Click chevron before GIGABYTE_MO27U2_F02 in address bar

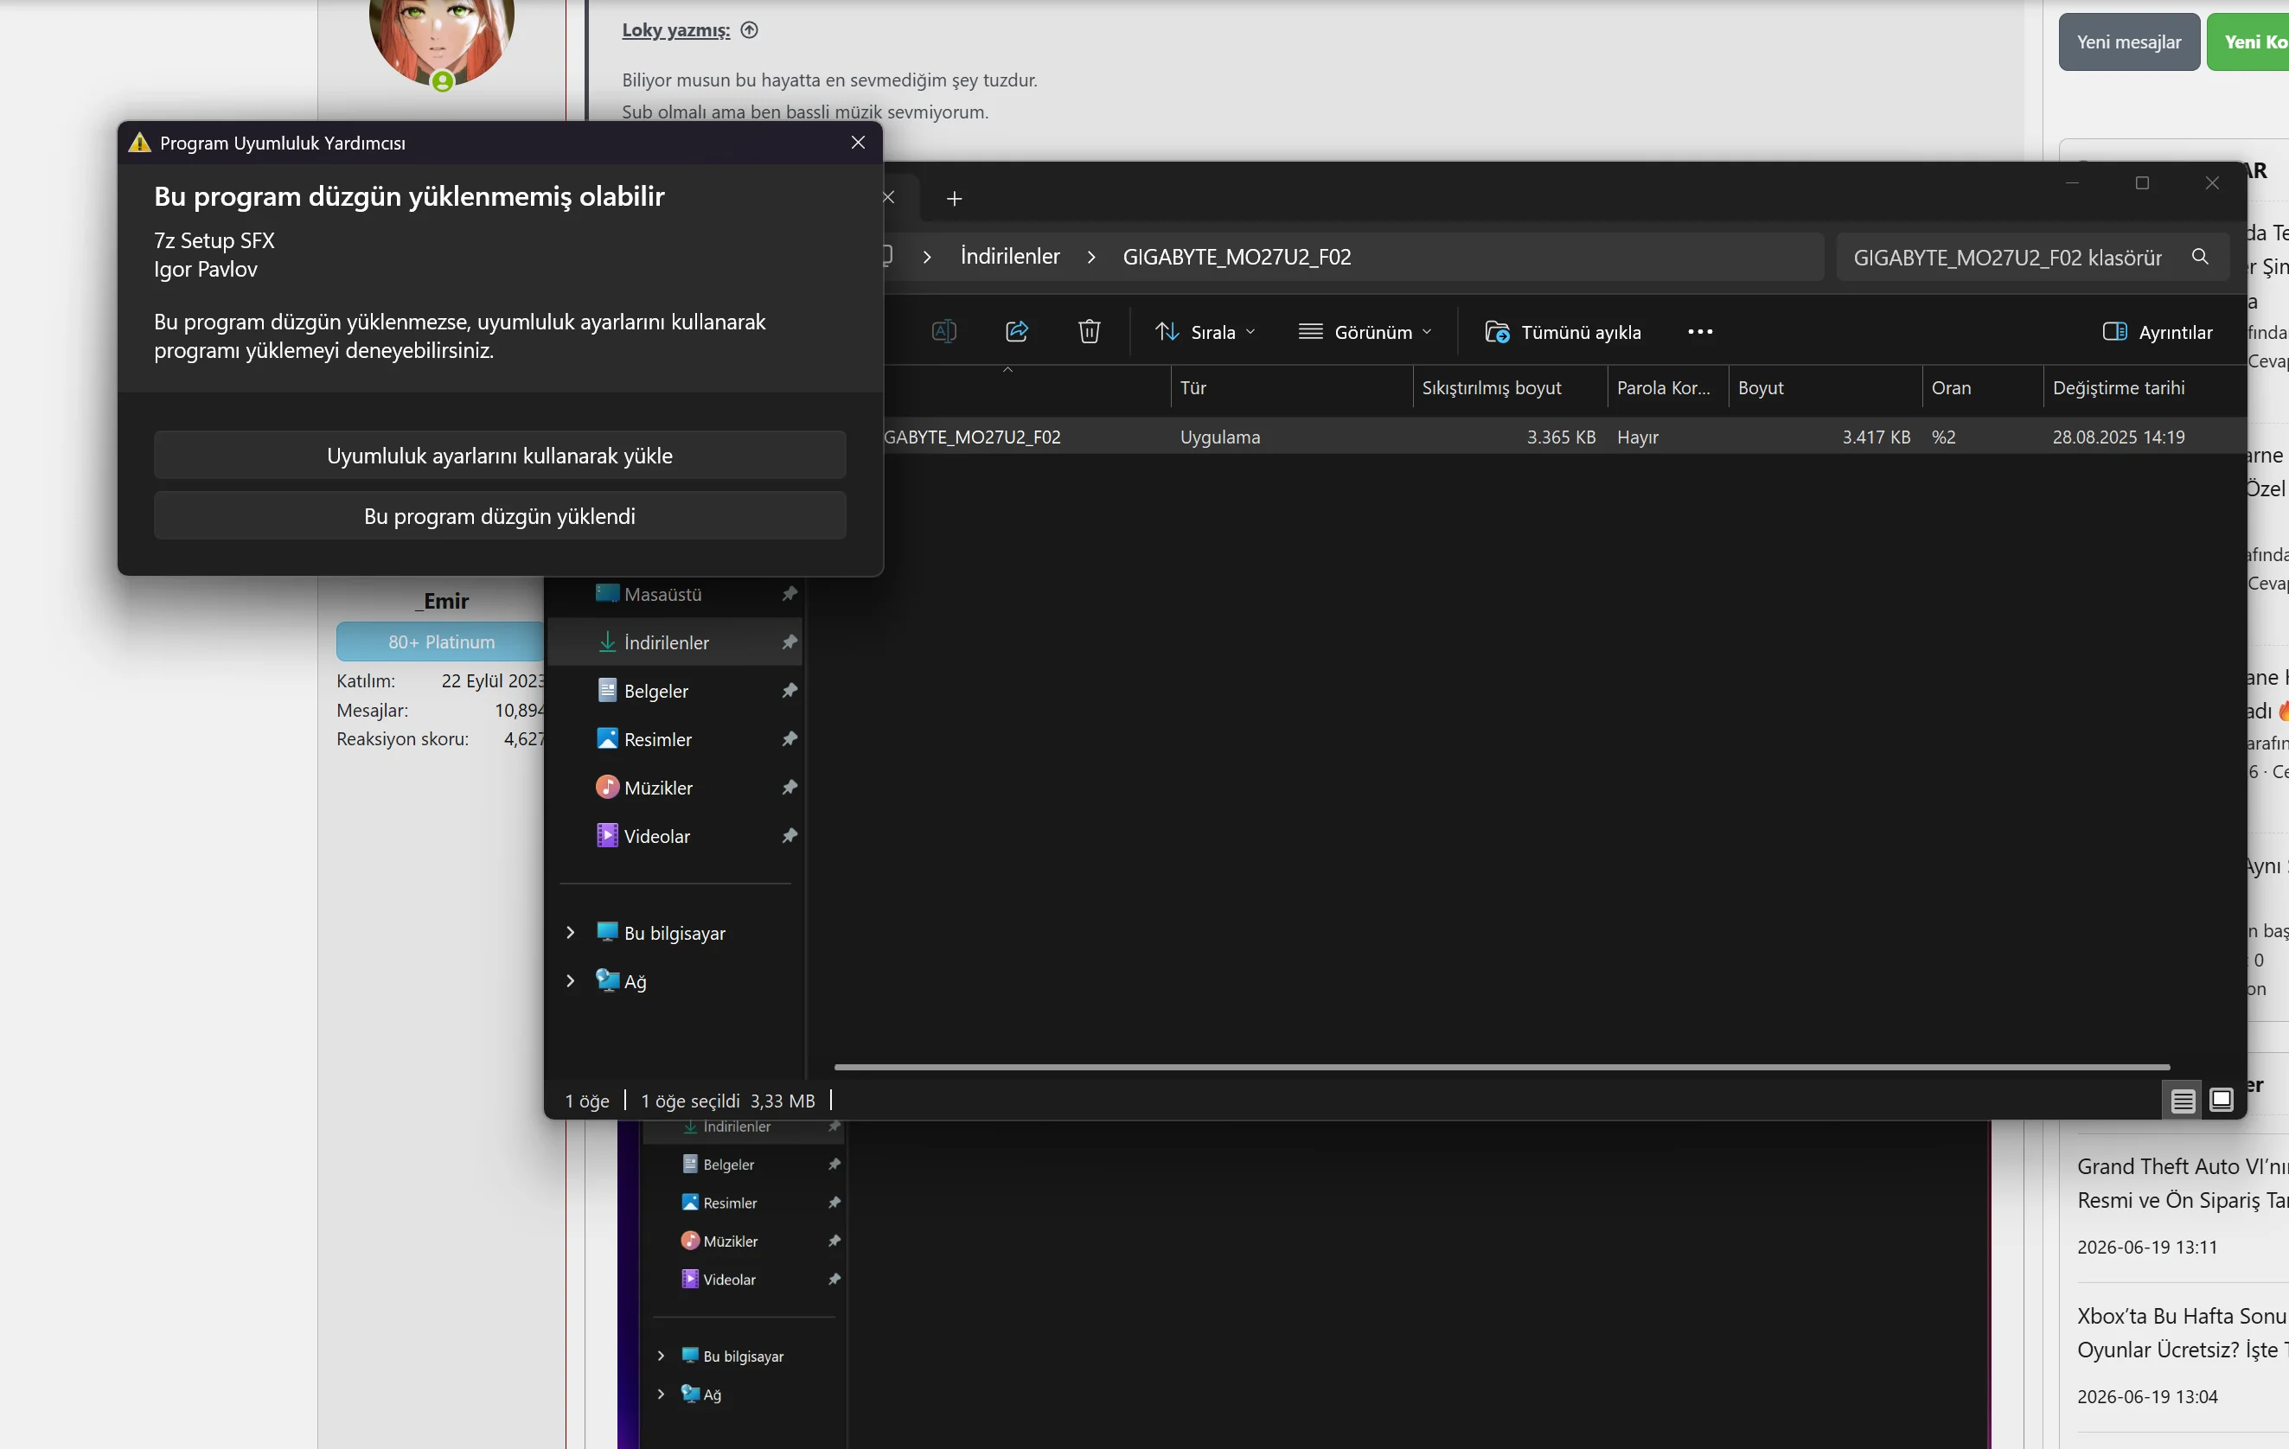point(1091,257)
